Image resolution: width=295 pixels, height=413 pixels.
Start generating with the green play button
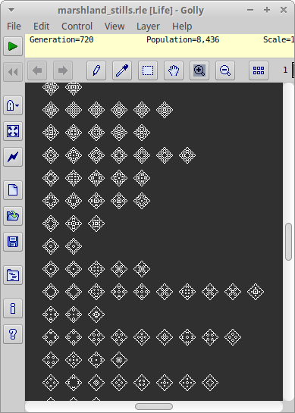(13, 46)
